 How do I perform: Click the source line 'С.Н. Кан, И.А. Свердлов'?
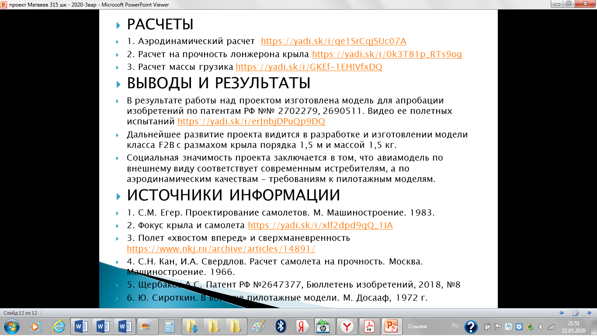pyautogui.click(x=275, y=267)
